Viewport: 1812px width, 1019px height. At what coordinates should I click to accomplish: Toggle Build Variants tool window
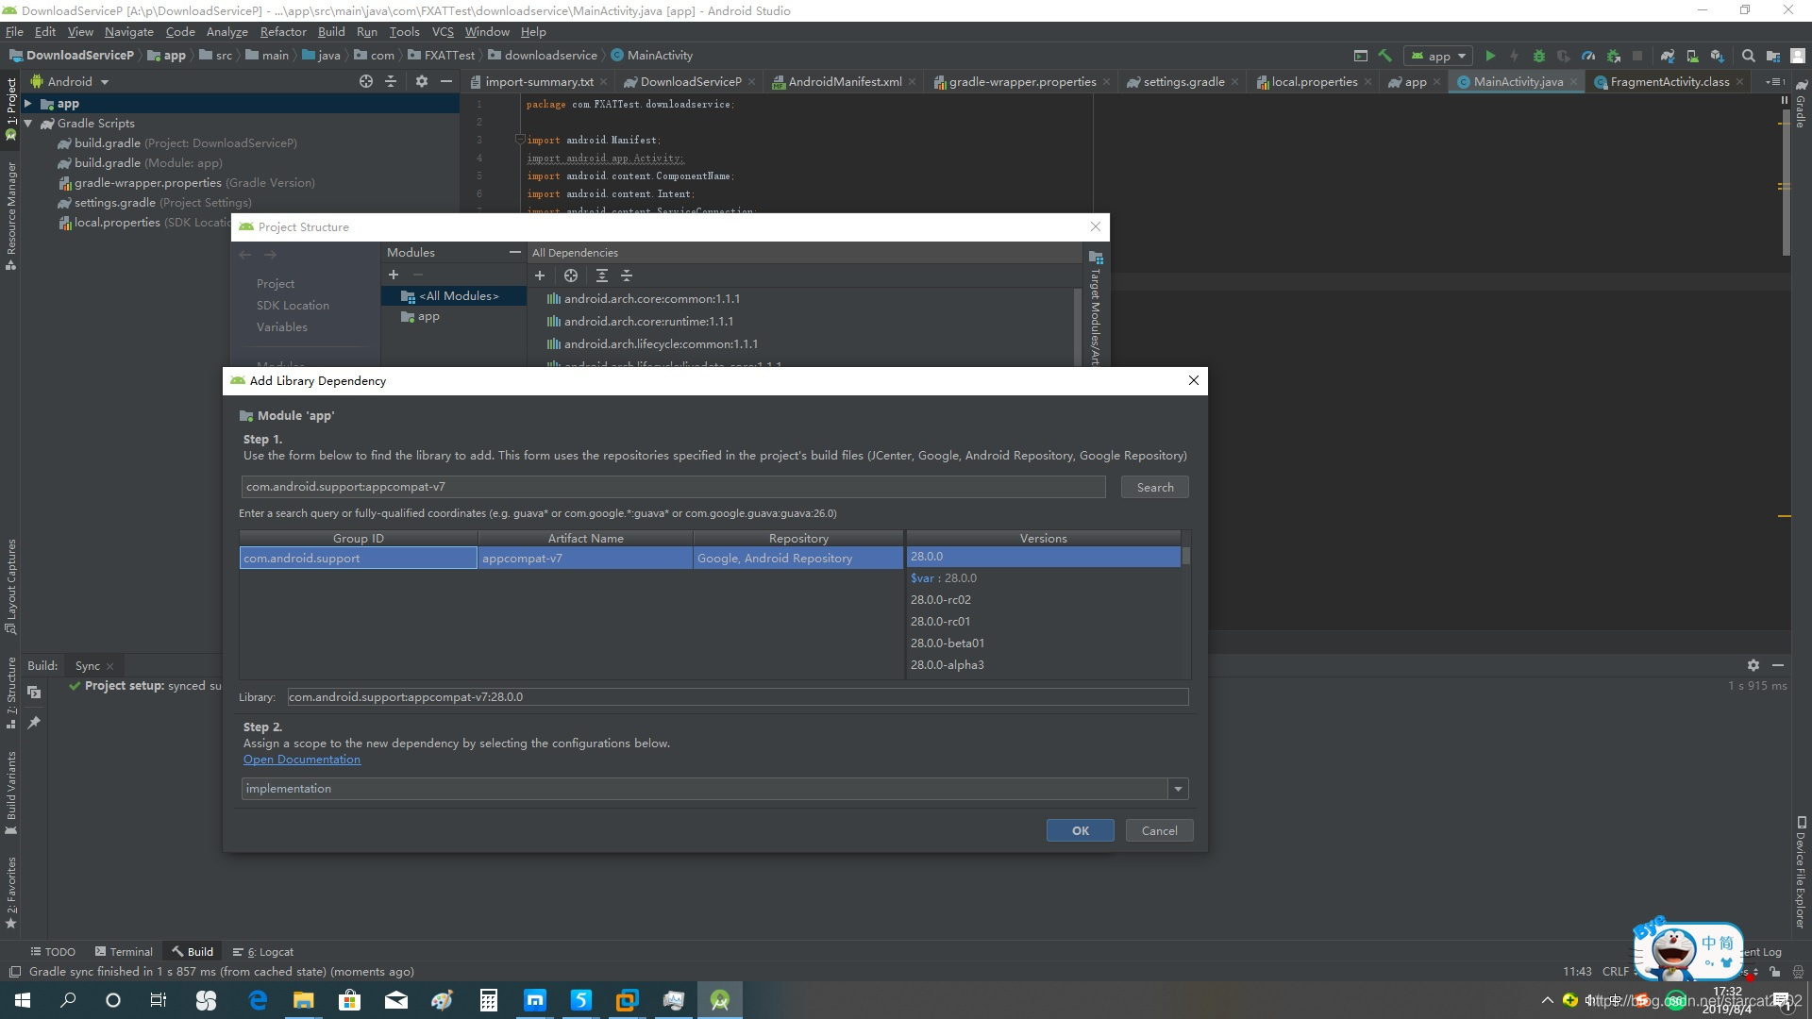click(x=10, y=793)
